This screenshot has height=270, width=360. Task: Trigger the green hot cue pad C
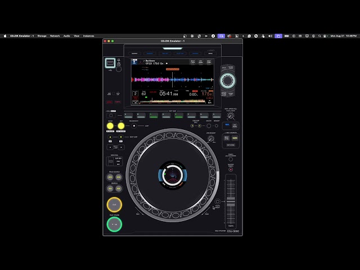pyautogui.click(x=154, y=115)
